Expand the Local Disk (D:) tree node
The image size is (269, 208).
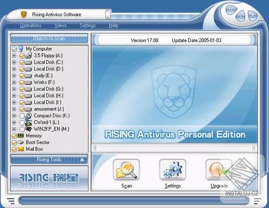point(14,69)
